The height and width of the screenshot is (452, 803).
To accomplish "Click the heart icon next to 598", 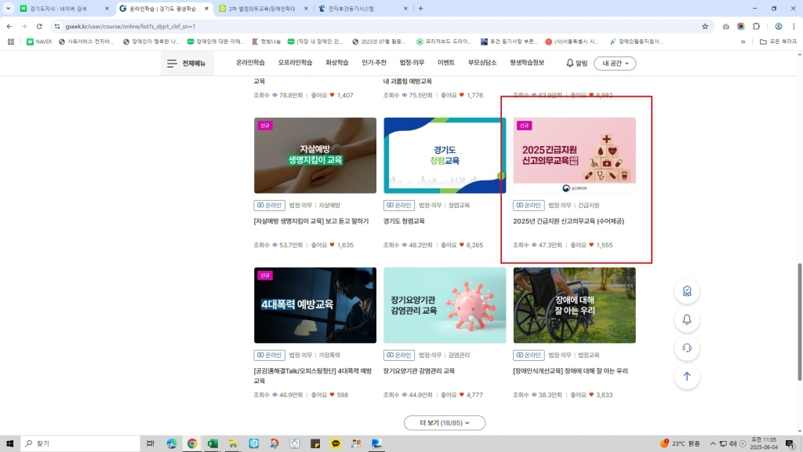I will click(332, 395).
